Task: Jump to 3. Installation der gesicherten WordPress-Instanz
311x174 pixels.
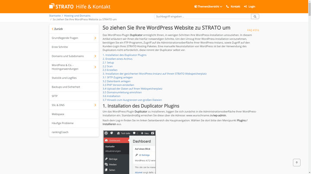Action: pyautogui.click(x=155, y=73)
